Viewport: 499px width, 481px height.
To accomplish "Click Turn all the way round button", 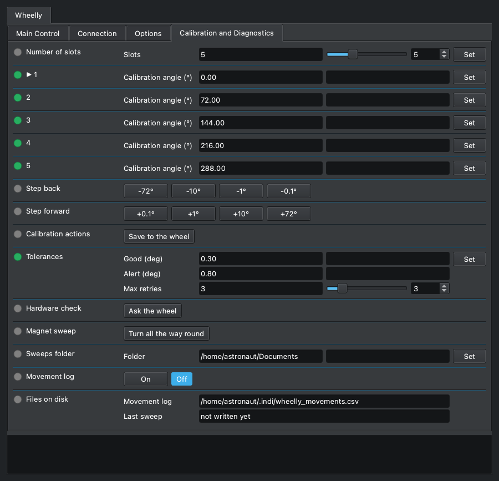I will tap(166, 333).
